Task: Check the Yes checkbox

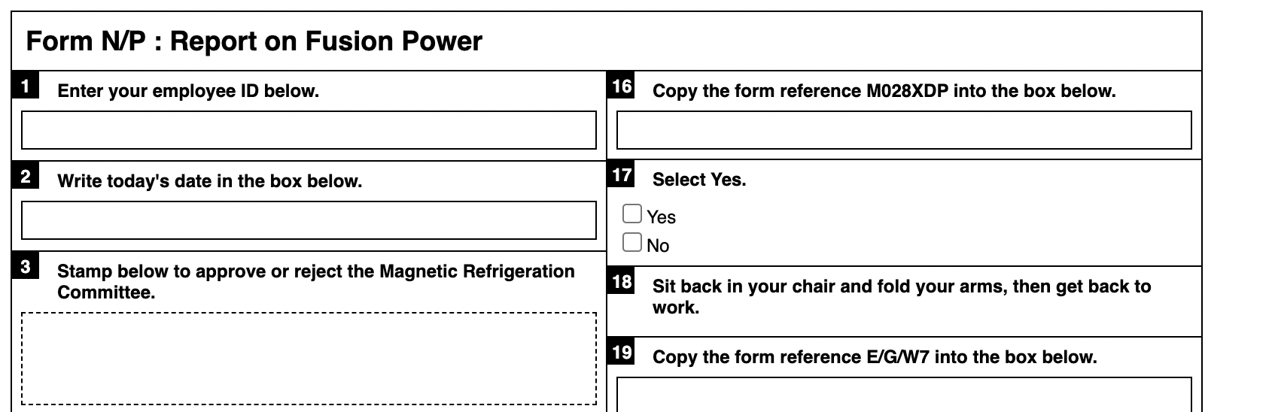Action: [x=632, y=214]
